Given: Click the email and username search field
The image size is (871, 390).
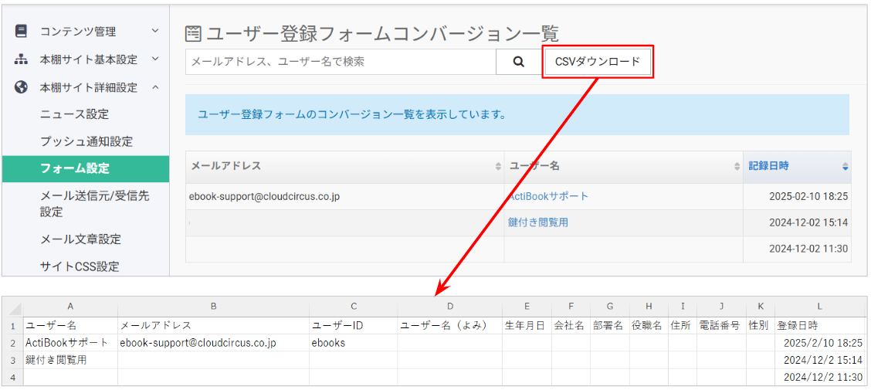Looking at the screenshot, I should [341, 62].
